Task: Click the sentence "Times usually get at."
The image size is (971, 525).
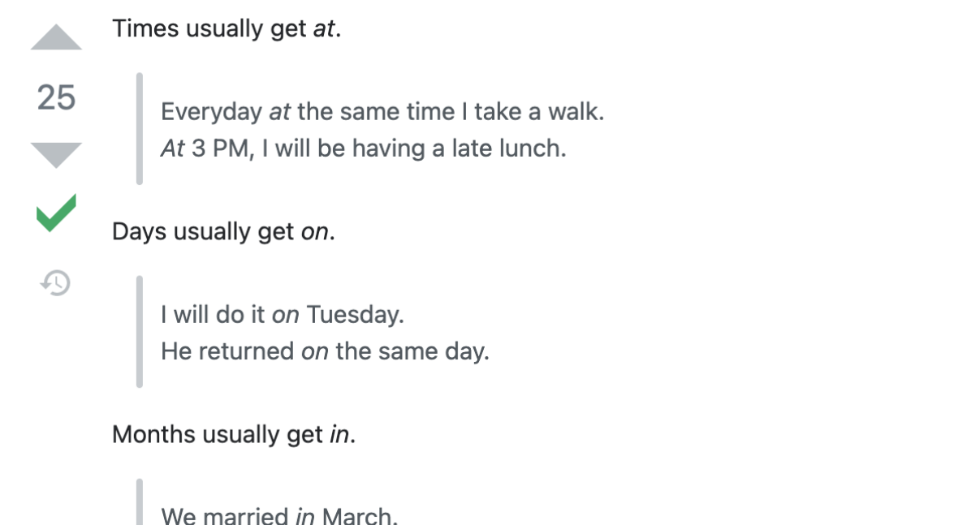Action: (x=227, y=29)
